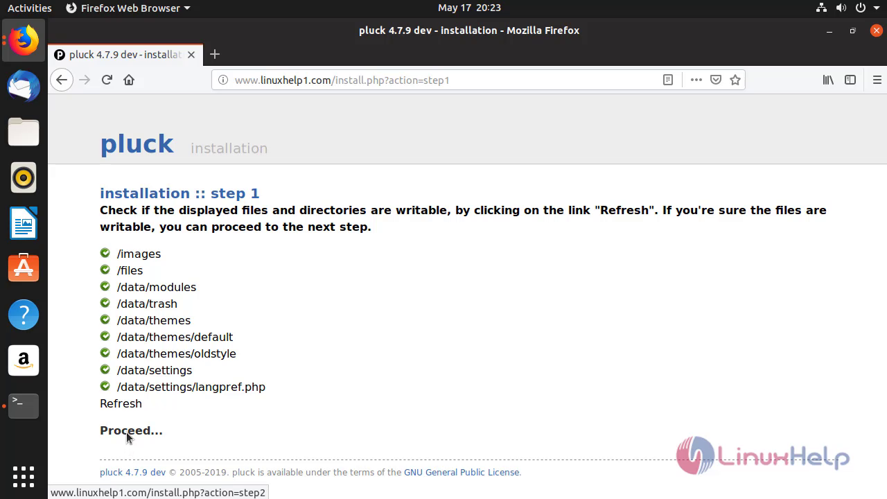Select the pluck 4.7.9 dev installation tab
887x499 pixels.
click(125, 55)
